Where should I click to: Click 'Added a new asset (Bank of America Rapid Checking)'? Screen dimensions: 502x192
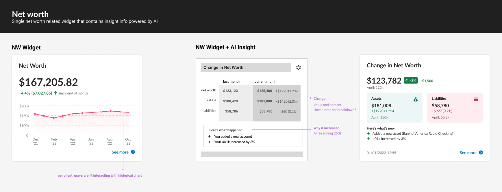[x=413, y=134]
